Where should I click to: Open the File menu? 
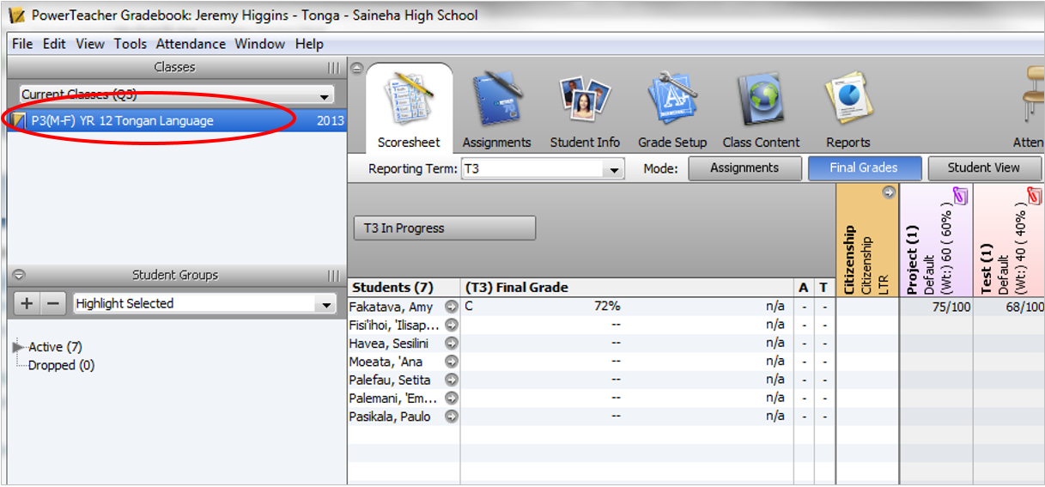click(x=22, y=44)
